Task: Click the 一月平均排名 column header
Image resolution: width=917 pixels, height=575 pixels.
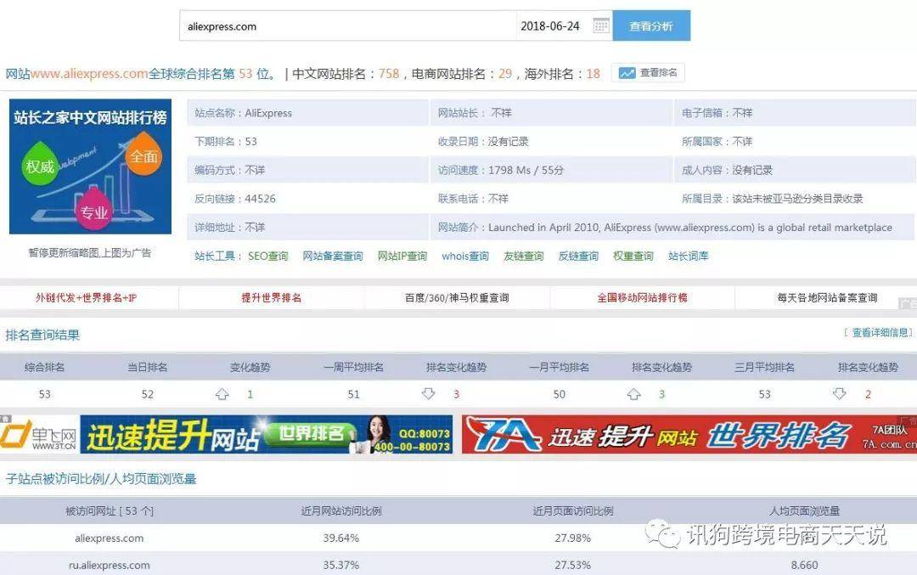Action: [x=559, y=368]
